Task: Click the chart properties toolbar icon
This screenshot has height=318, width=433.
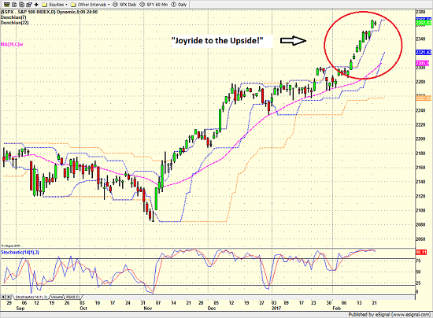Action: (x=28, y=5)
